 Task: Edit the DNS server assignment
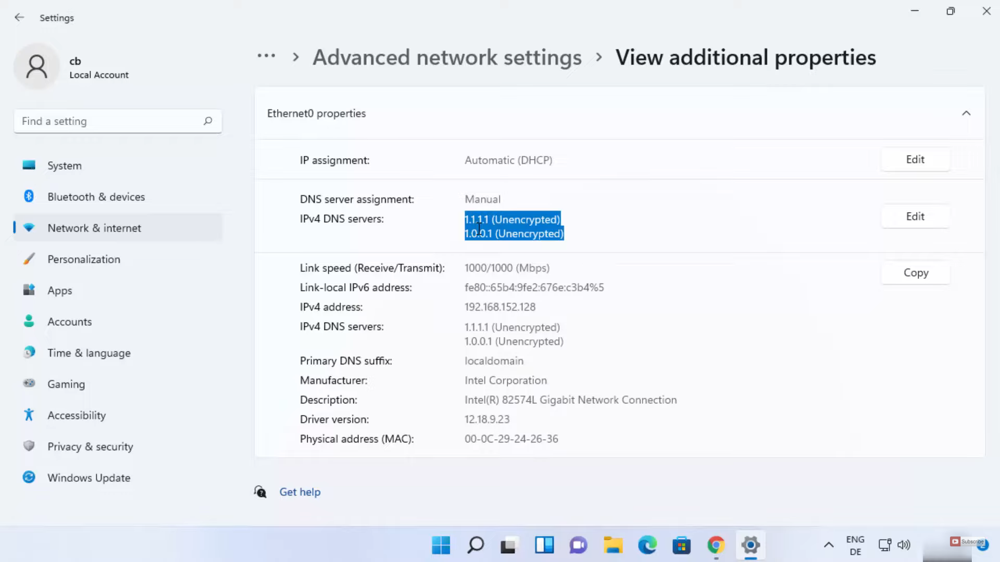click(915, 216)
